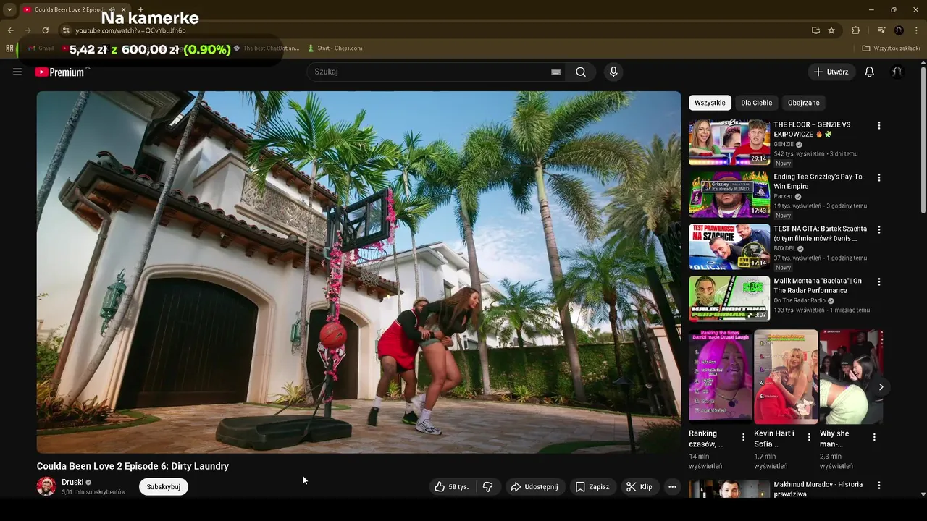Viewport: 927px width, 521px height.
Task: Bookmark this page with star icon
Action: coord(831,30)
